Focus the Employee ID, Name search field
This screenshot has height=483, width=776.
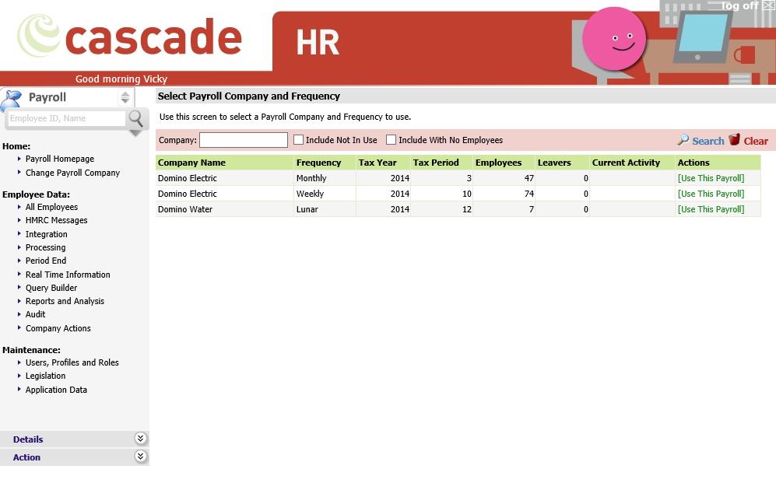(x=67, y=119)
